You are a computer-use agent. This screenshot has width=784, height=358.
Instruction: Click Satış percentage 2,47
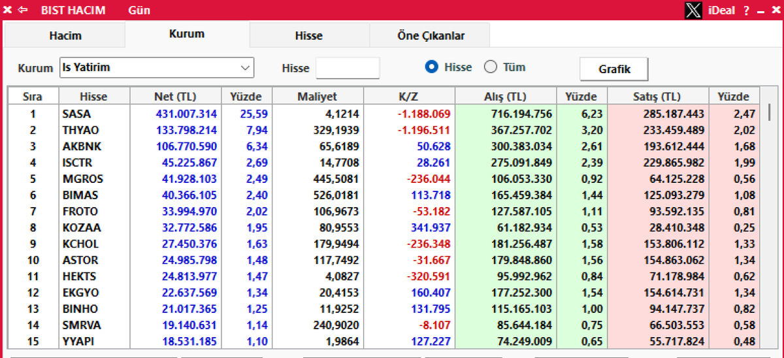click(x=744, y=114)
